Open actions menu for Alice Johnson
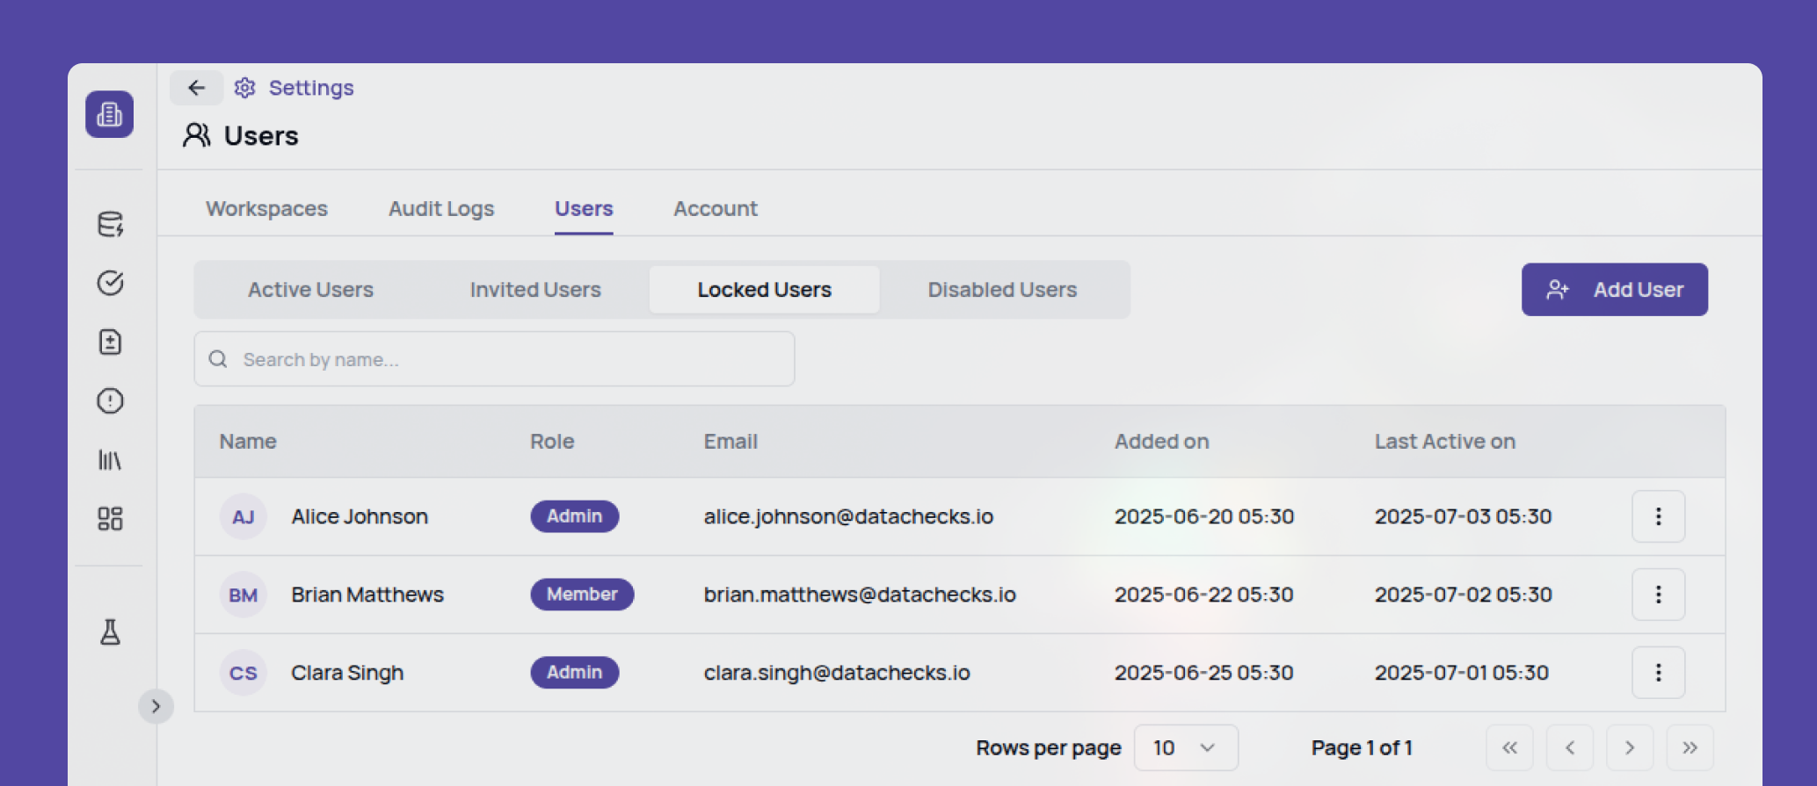This screenshot has height=786, width=1817. coord(1658,516)
